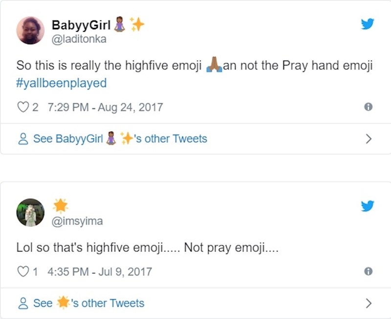This screenshot has height=319, width=391.
Task: Open the 7:29 PM - Aug 24, 2017 timestamp
Action: 106,107
